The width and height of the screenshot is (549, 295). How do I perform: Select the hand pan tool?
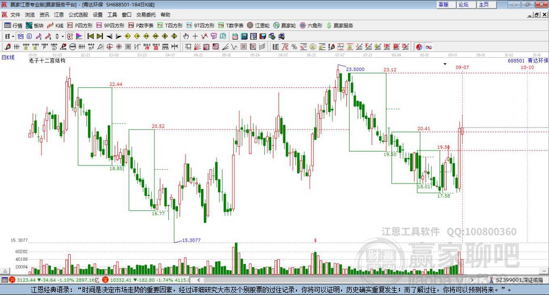coord(186,36)
